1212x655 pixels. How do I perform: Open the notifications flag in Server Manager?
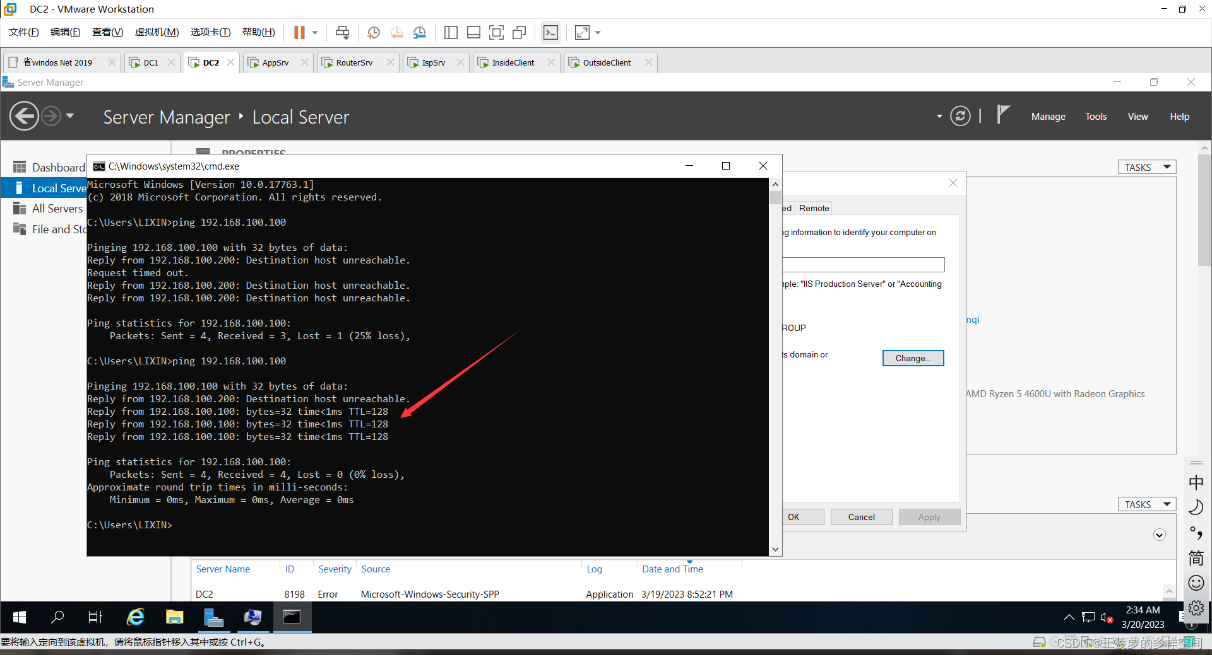1003,115
